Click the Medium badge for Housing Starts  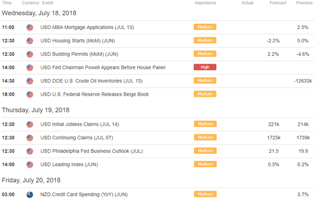pyautogui.click(x=205, y=41)
